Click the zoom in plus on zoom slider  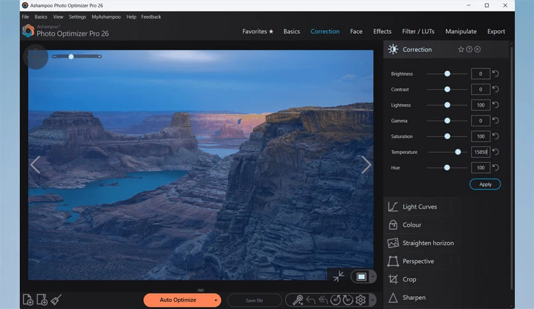(100, 56)
